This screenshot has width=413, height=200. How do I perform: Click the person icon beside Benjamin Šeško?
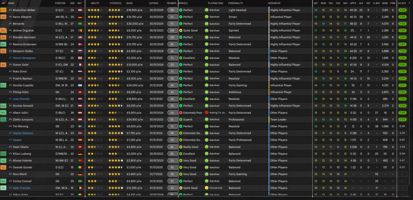[10, 51]
